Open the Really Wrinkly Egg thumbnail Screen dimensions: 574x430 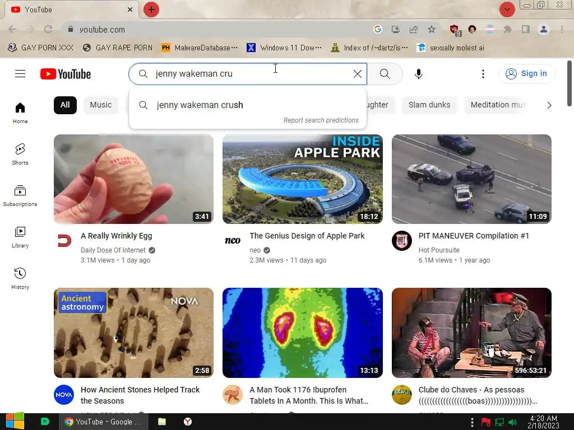[x=133, y=179]
